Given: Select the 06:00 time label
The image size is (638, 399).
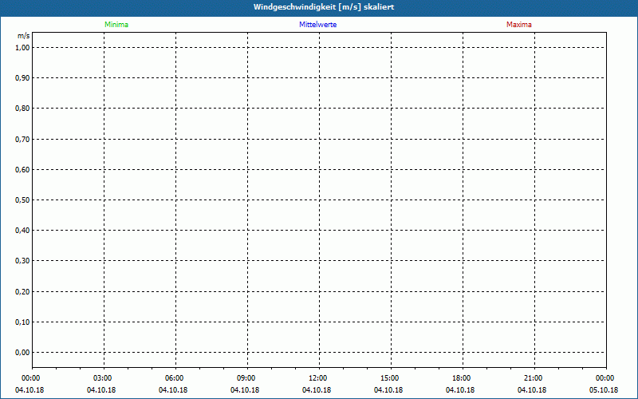Looking at the screenshot, I should coord(175,378).
